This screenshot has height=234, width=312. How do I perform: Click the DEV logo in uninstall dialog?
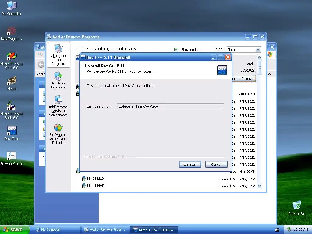pyautogui.click(x=222, y=70)
